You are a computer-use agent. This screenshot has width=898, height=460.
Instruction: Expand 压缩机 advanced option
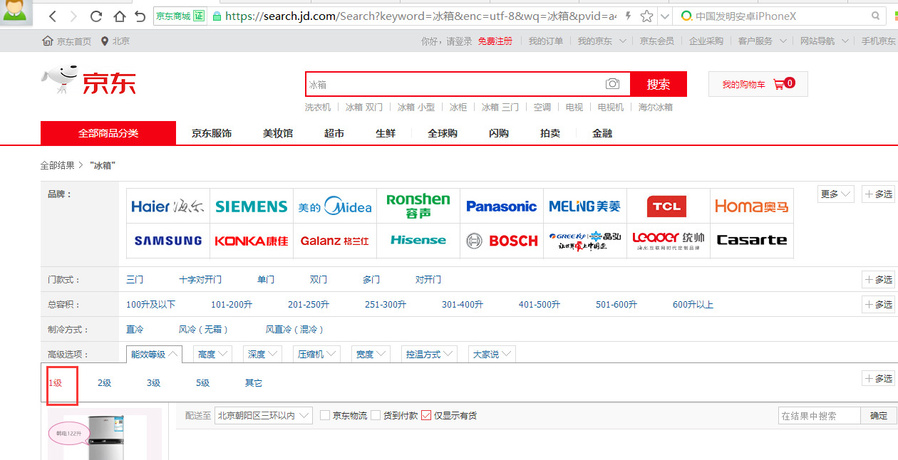pos(316,354)
